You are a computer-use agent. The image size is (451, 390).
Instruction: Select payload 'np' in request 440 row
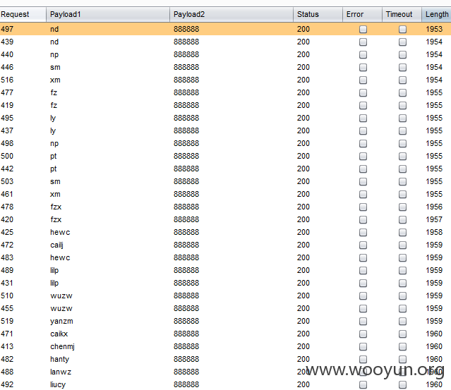54,54
